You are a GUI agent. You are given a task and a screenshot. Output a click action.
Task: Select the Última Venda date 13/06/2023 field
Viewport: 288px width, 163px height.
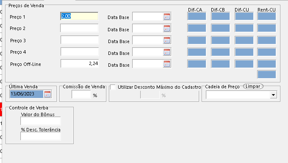tap(26, 94)
